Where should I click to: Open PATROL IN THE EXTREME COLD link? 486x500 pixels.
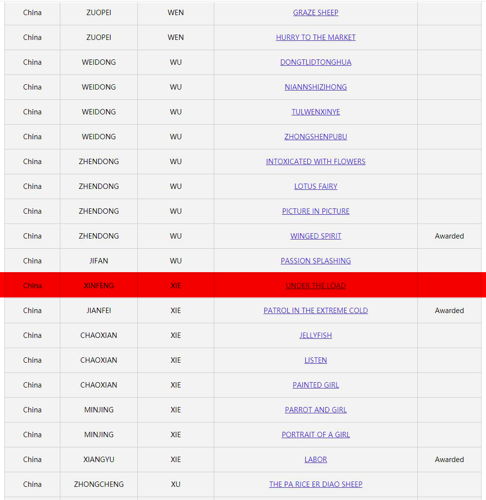[316, 311]
